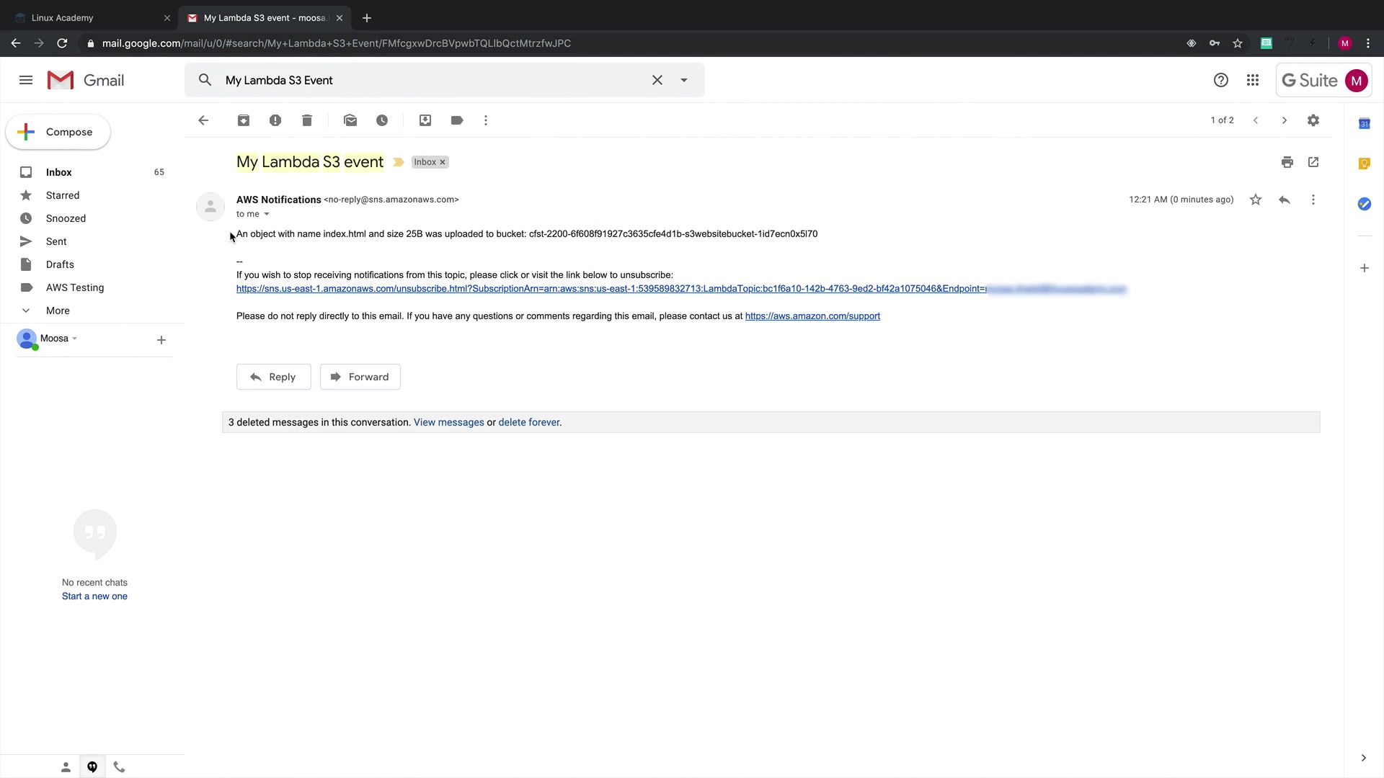The image size is (1384, 778).
Task: Star the AWS Notifications message
Action: point(1256,200)
